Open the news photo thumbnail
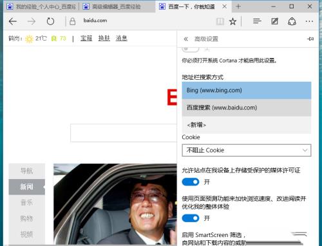 [x=115, y=204]
